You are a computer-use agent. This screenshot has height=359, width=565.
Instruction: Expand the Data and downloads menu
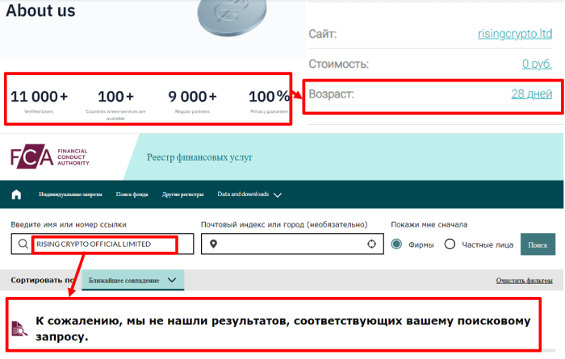[249, 194]
